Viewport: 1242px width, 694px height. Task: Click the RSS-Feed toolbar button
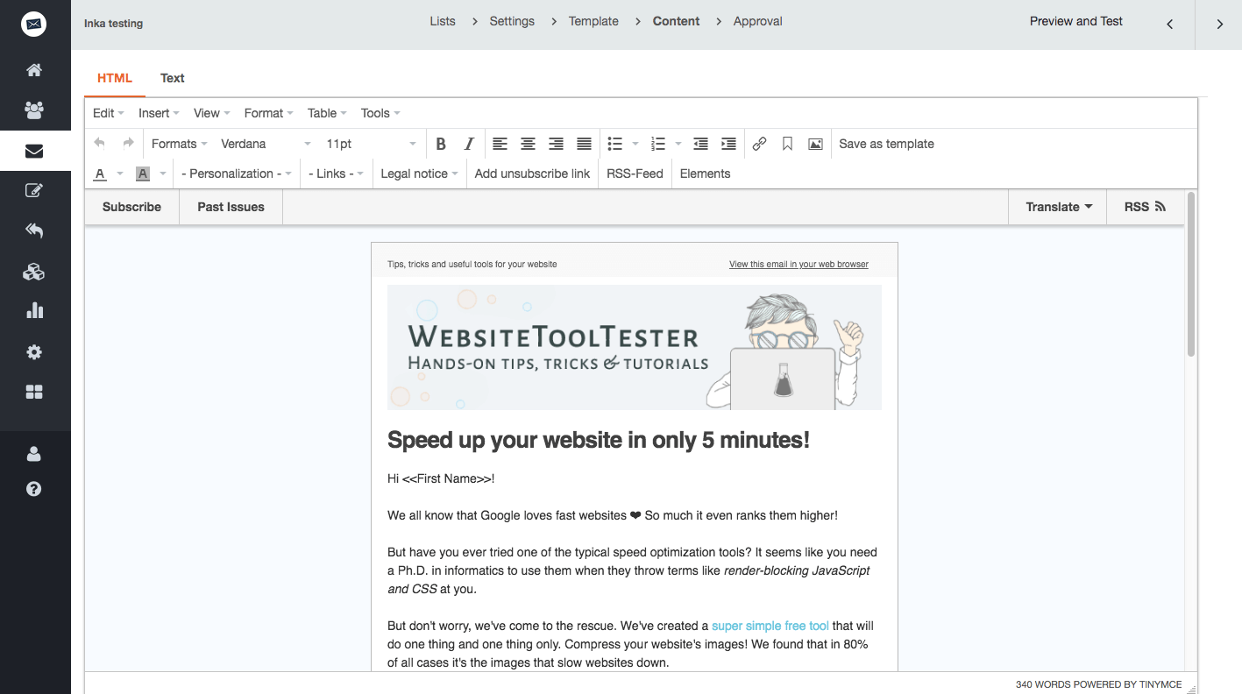click(635, 173)
